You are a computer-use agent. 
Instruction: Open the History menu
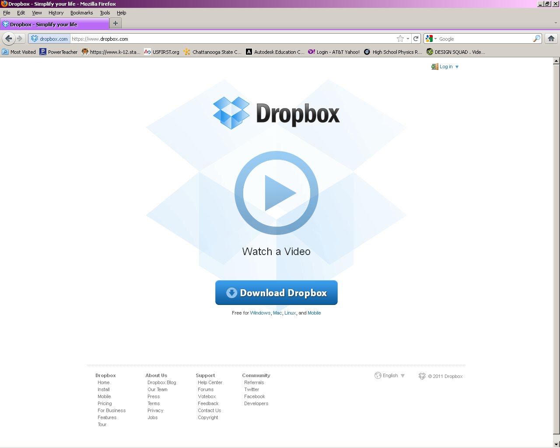[x=56, y=13]
